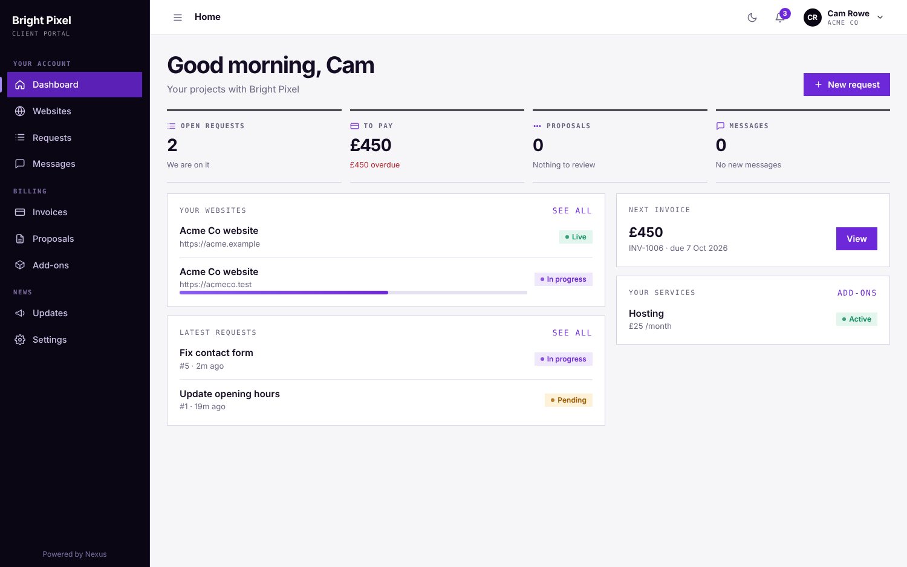
Task: Open the ADD-ONS link in Your Services
Action: [x=857, y=293]
